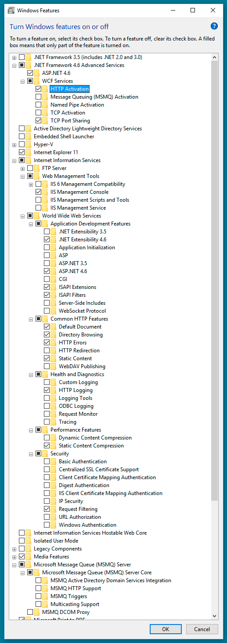Click the Windows Features title bar icon

click(11, 10)
